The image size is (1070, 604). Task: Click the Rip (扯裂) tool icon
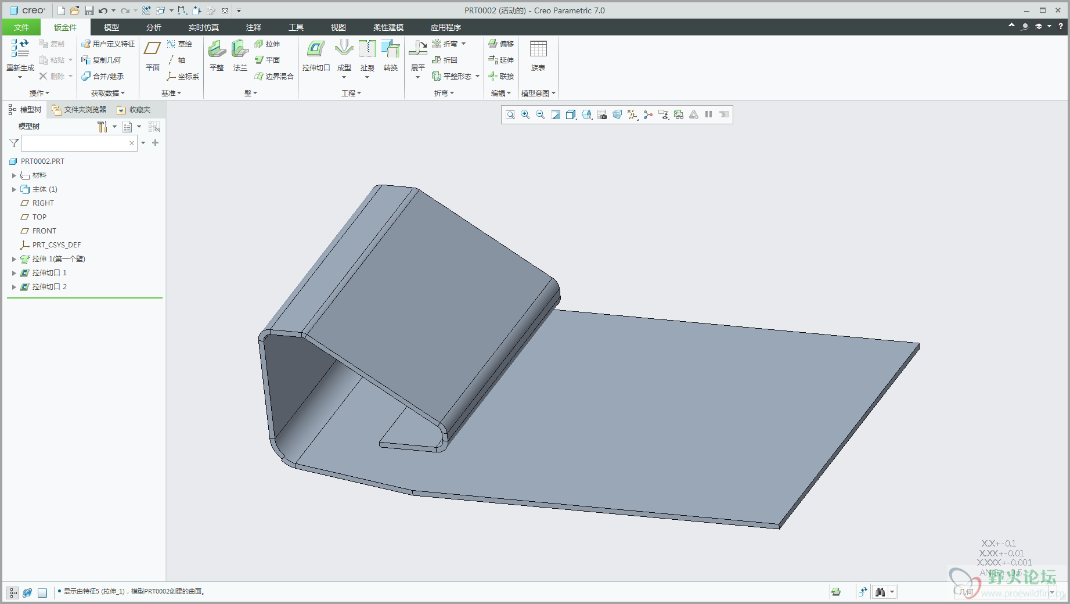(x=368, y=49)
